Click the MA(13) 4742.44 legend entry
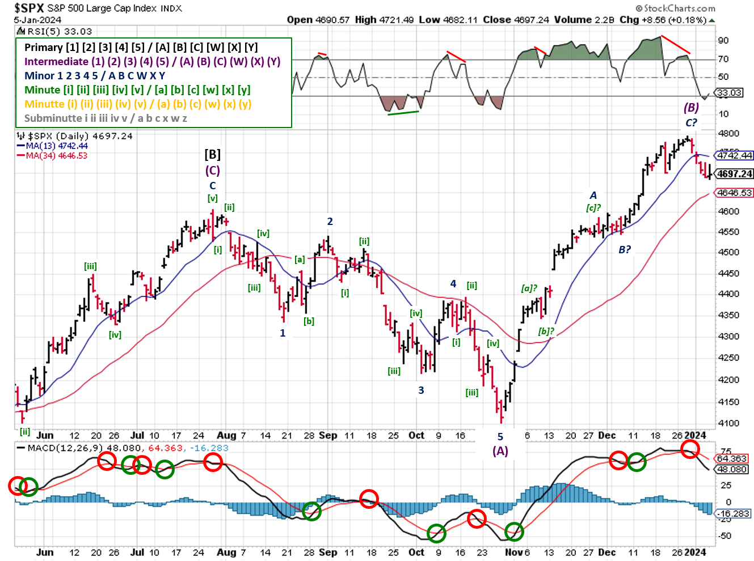Viewport: 754px width, 561px height. (x=57, y=146)
